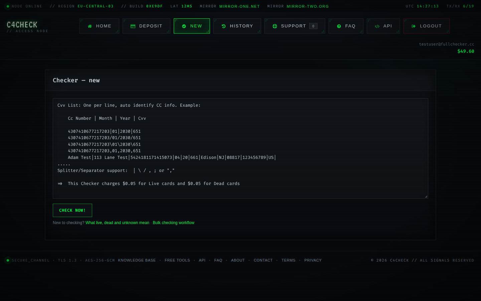Click the footer FAQ link
The image size is (481, 301).
pos(218,260)
